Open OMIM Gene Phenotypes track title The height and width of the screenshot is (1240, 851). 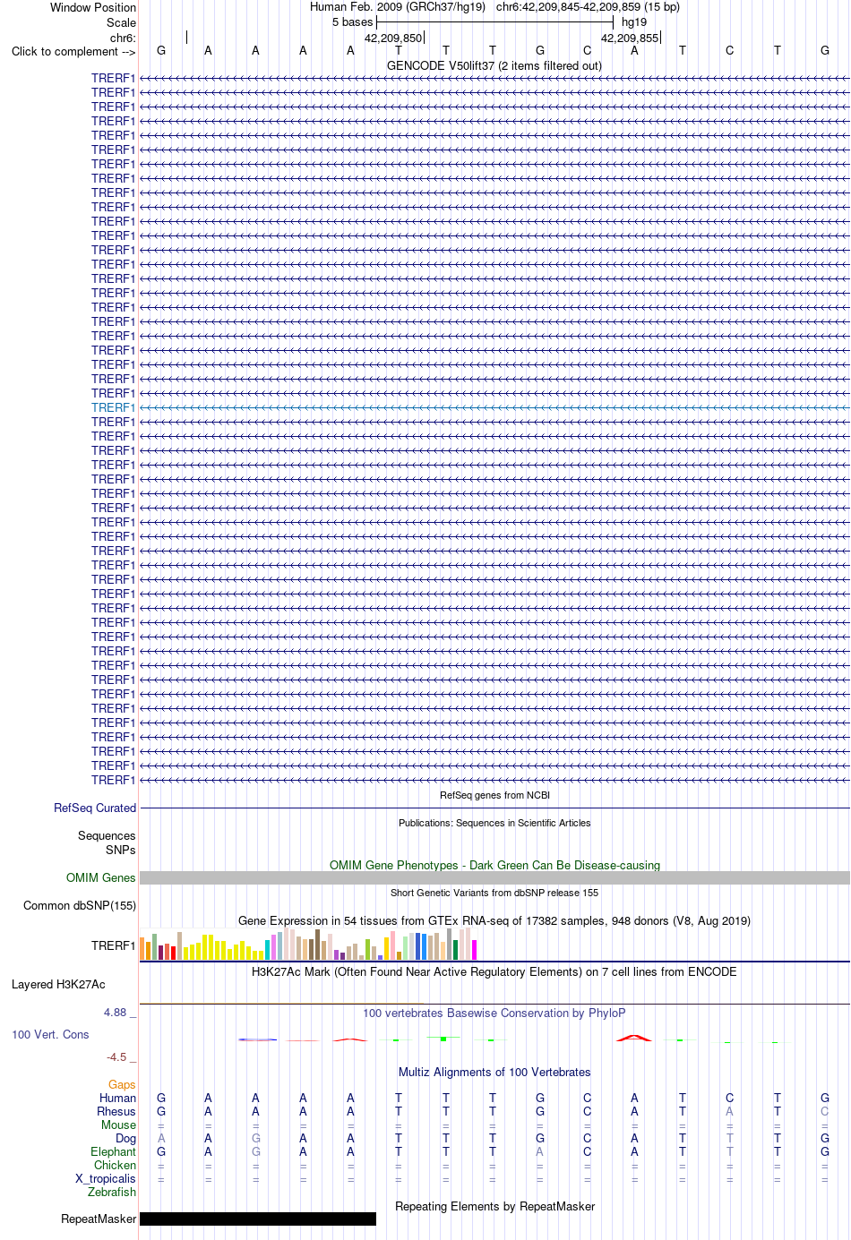pos(494,865)
